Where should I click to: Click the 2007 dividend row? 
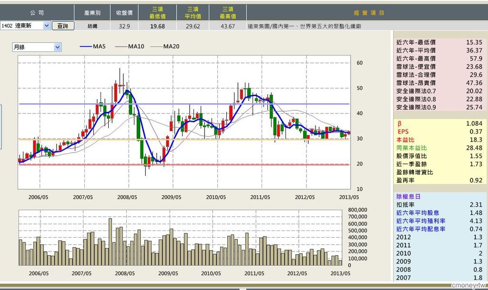tap(439, 278)
